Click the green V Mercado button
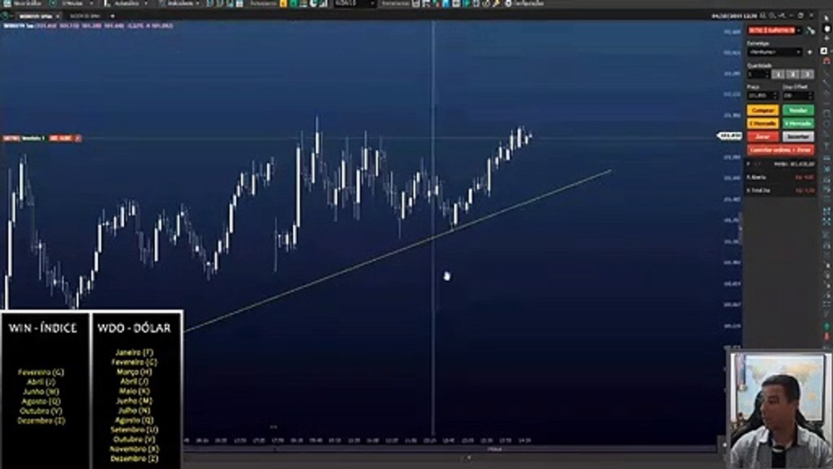The height and width of the screenshot is (469, 833). [x=798, y=123]
